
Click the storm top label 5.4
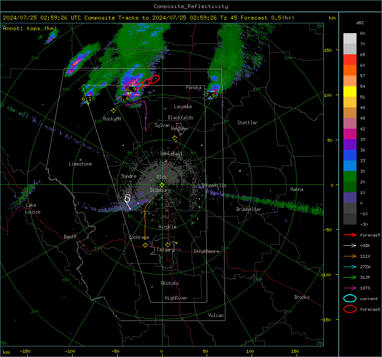pyautogui.click(x=124, y=98)
